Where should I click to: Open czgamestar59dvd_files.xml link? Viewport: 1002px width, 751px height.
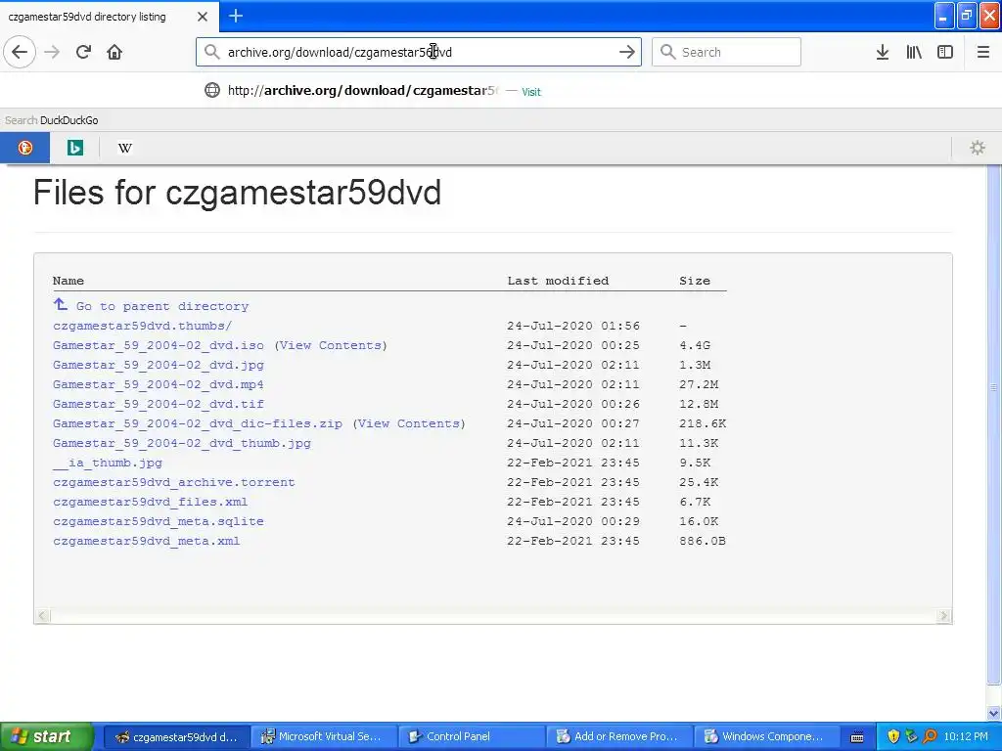(150, 502)
